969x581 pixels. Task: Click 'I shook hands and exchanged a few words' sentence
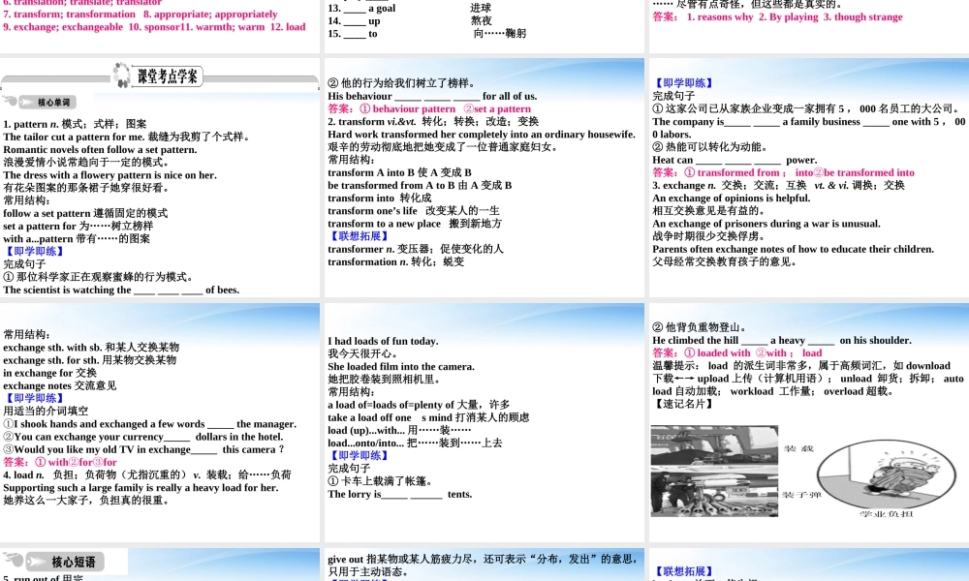tap(149, 423)
